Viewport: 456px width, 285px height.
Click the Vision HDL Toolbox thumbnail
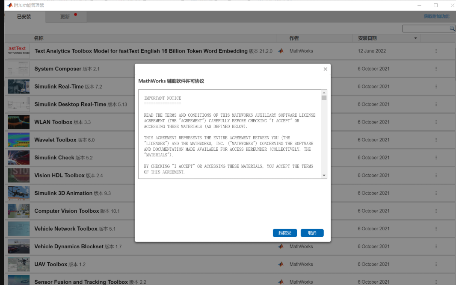click(19, 176)
